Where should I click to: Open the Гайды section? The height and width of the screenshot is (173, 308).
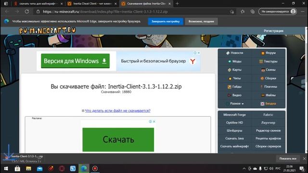pos(234,86)
